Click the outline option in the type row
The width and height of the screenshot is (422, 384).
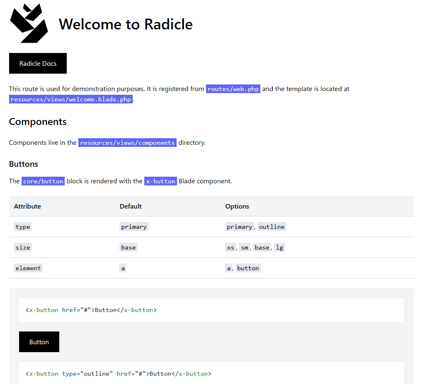(272, 227)
